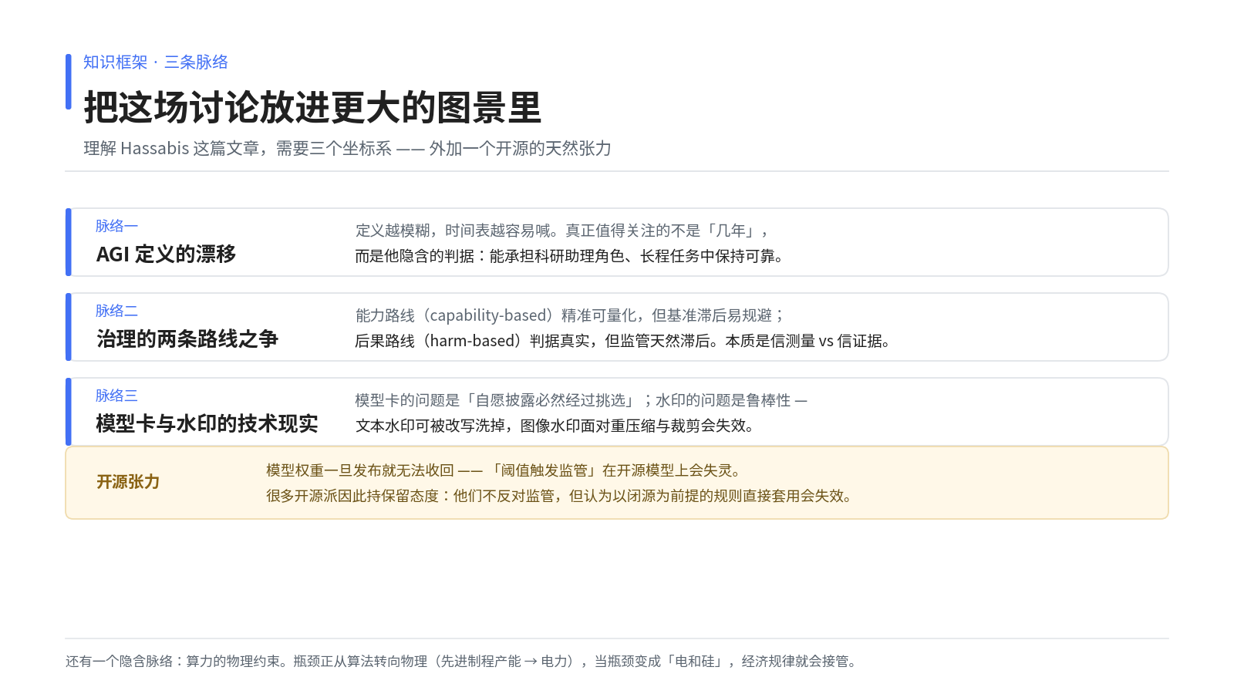This screenshot has width=1234, height=694.
Task: Click the line '而是他隐含的判据：能承担科研助理角色'
Action: 570,256
